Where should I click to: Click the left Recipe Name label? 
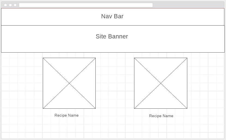tap(66, 115)
